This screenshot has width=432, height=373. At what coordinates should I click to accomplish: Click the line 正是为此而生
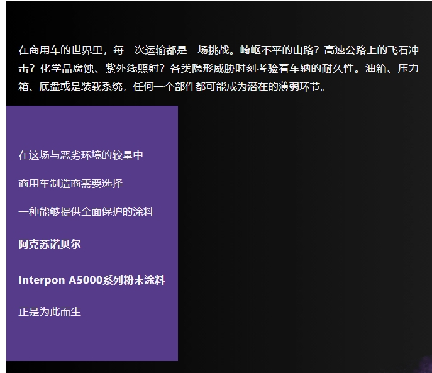coord(50,311)
